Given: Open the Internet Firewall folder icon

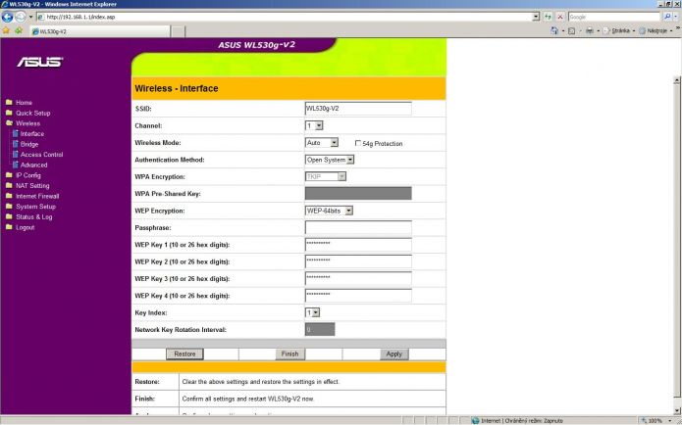Looking at the screenshot, I should point(9,196).
